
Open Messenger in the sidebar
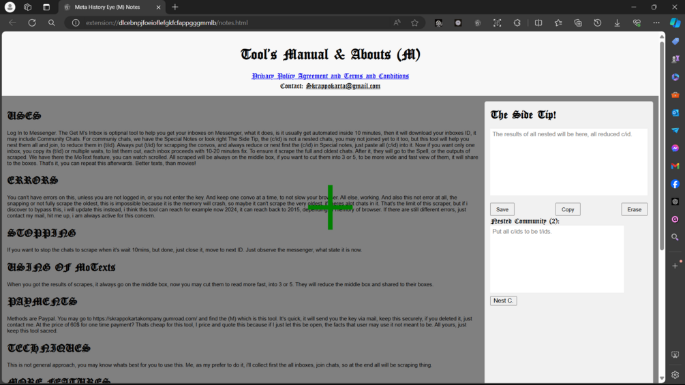coord(675,148)
